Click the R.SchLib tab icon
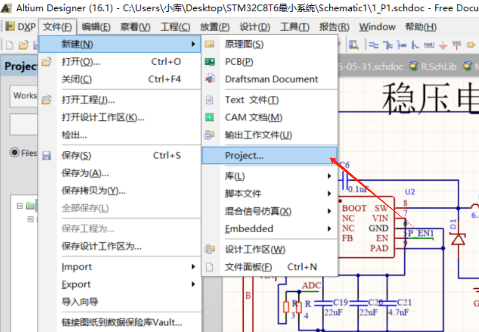 [414, 66]
